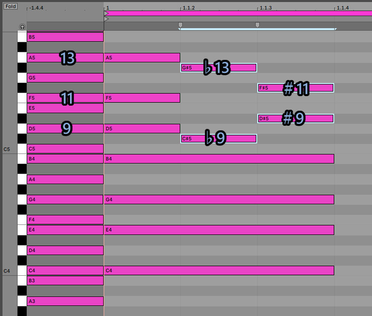Select the B5 note before bar 1

[65, 37]
